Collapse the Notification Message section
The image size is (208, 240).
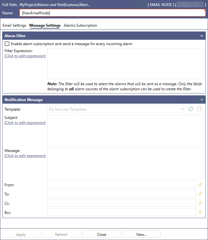[202, 99]
